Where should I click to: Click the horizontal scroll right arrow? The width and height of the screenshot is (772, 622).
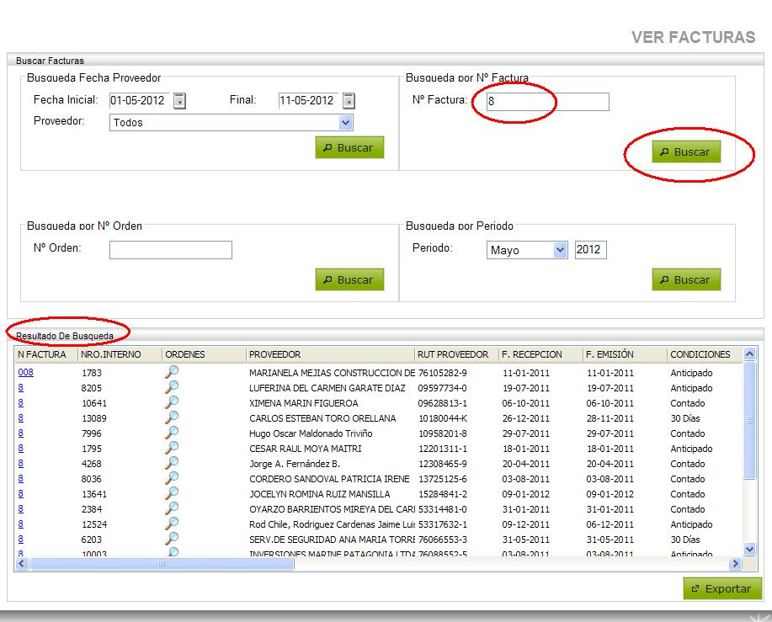736,563
